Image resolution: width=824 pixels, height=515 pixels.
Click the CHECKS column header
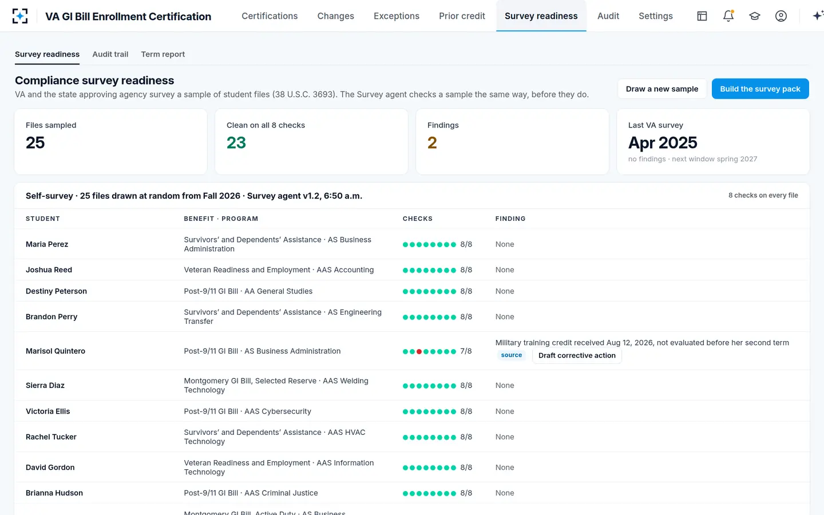(x=418, y=219)
